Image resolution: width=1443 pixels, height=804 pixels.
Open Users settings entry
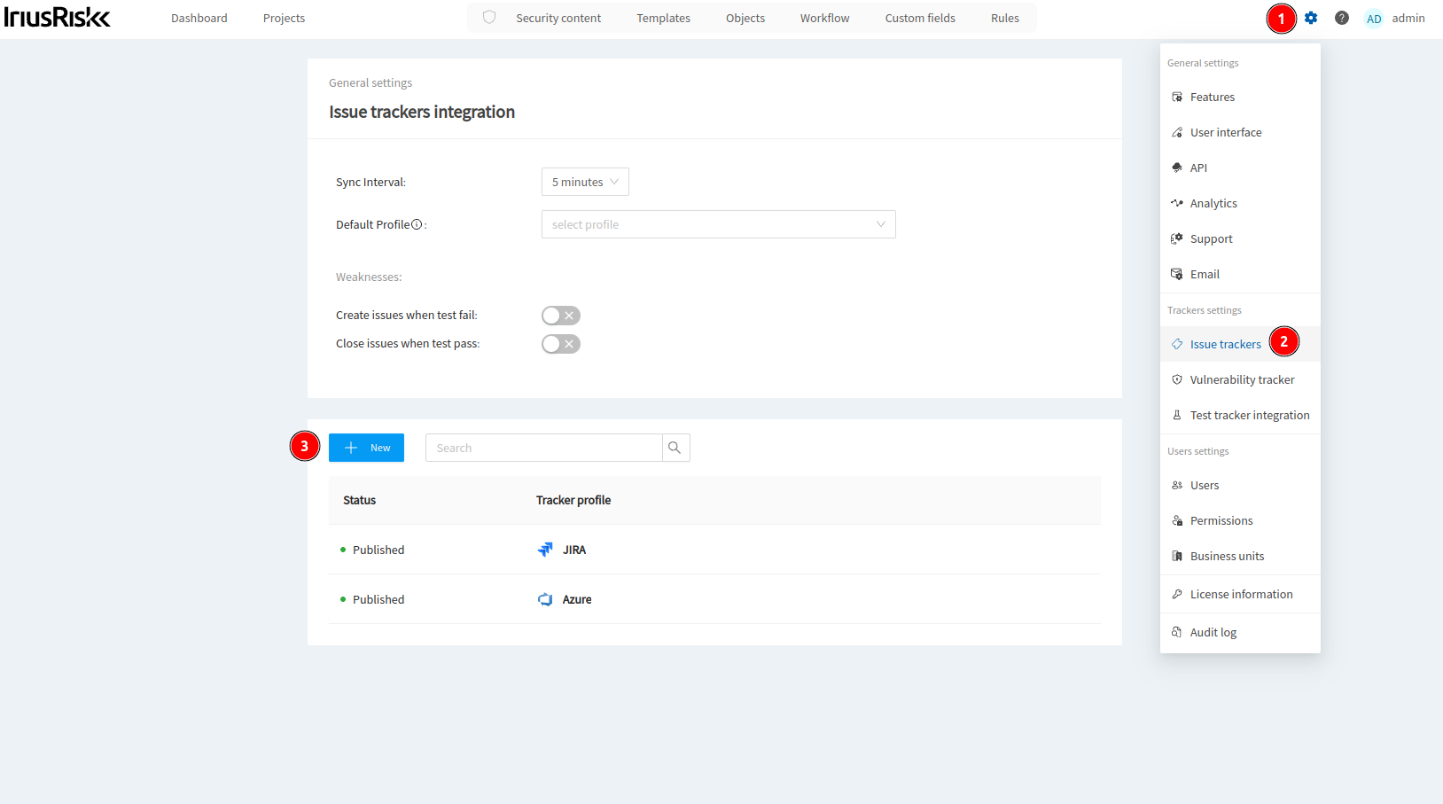pos(1240,485)
